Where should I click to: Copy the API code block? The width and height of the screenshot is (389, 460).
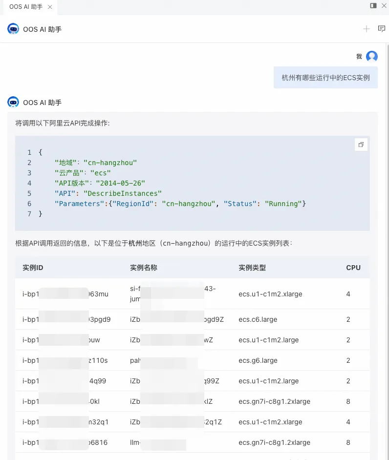point(361,145)
